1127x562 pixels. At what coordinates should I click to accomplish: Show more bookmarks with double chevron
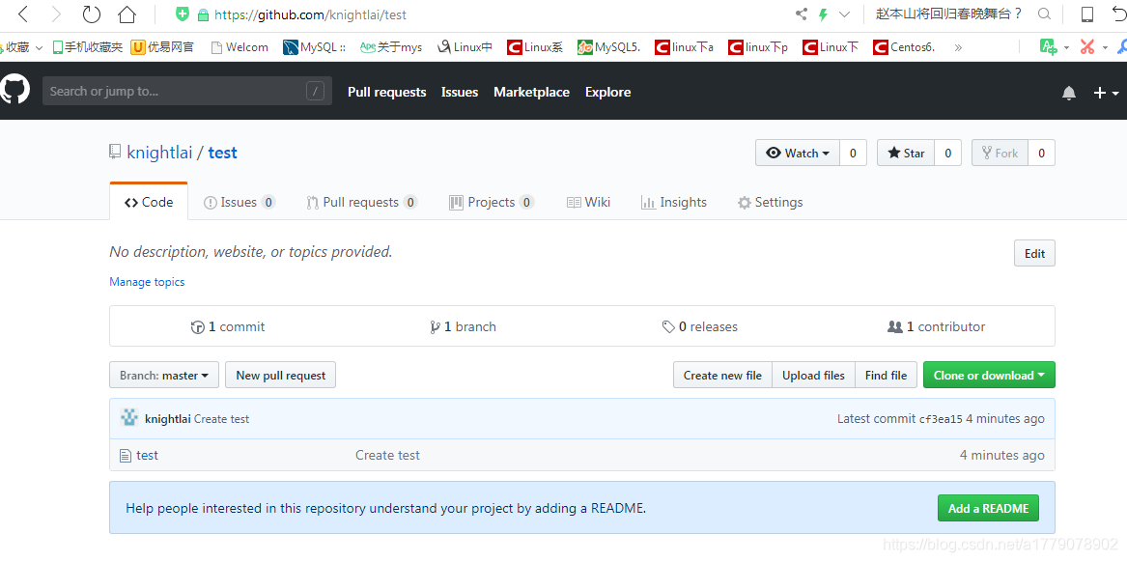tap(958, 47)
